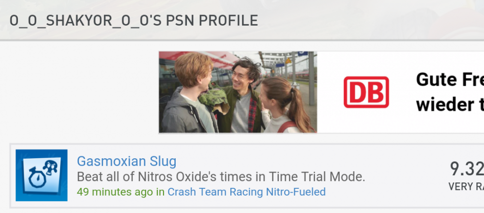Viewport: 484px width, 213px height.
Task: Open the Gasmoxian Slug trophy link
Action: pyautogui.click(x=126, y=161)
